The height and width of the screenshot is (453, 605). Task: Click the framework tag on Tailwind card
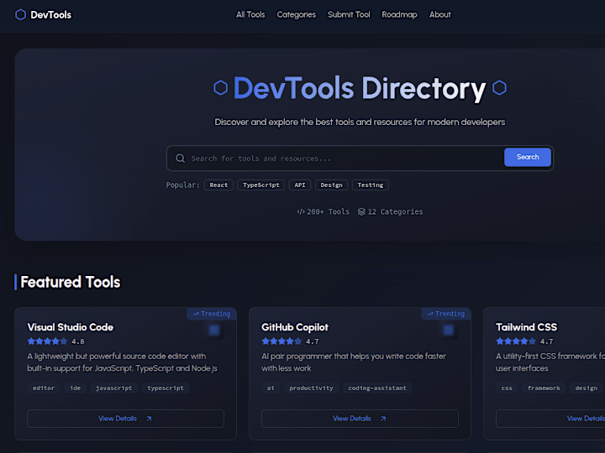click(x=544, y=388)
